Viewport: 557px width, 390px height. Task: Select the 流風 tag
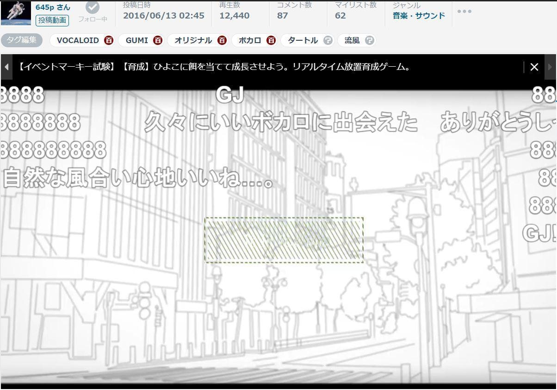352,40
